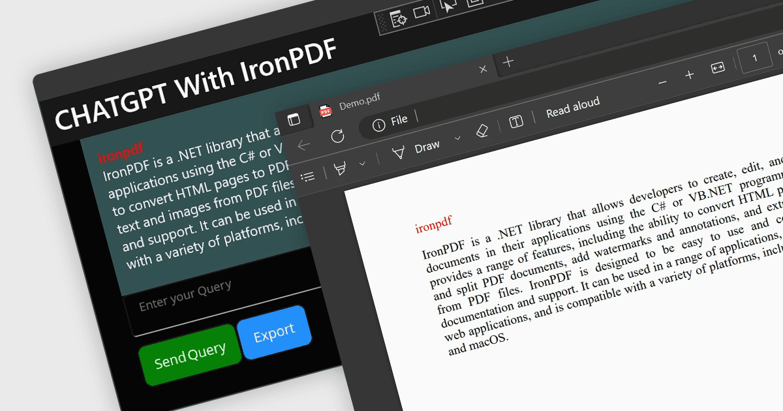
Task: Click the red ironpdf label in chat
Action: pos(120,153)
